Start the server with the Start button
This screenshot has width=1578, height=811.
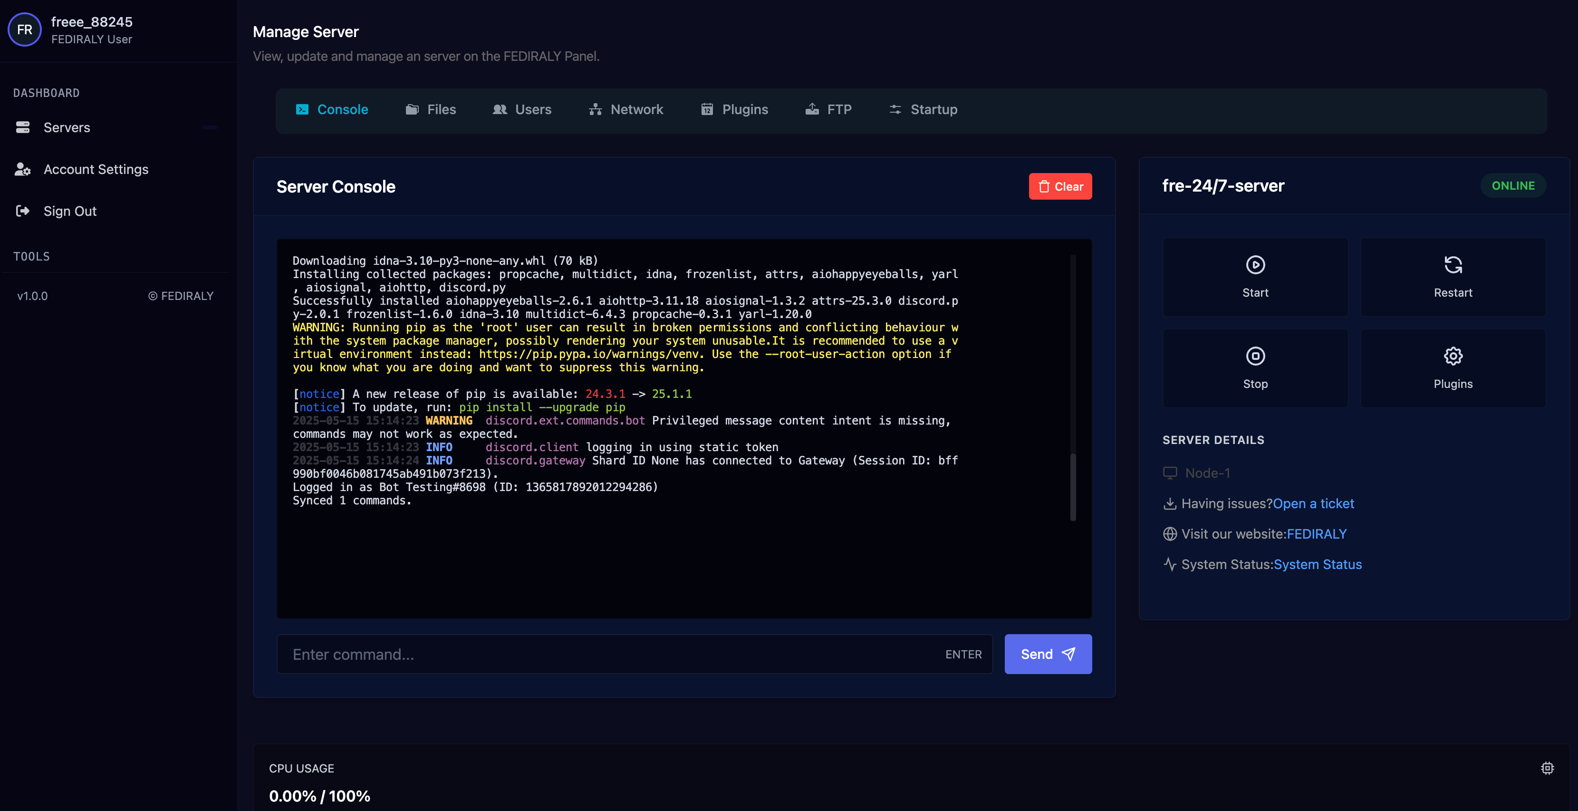pos(1255,277)
